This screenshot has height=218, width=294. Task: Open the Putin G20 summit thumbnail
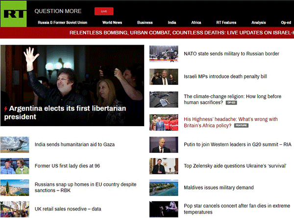pos(164,144)
